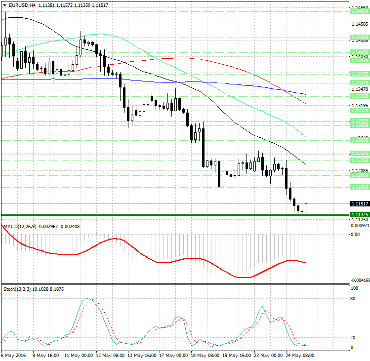This screenshot has width=370, height=361.
Task: Click the 1.12600 price level label
Action: [x=359, y=140]
